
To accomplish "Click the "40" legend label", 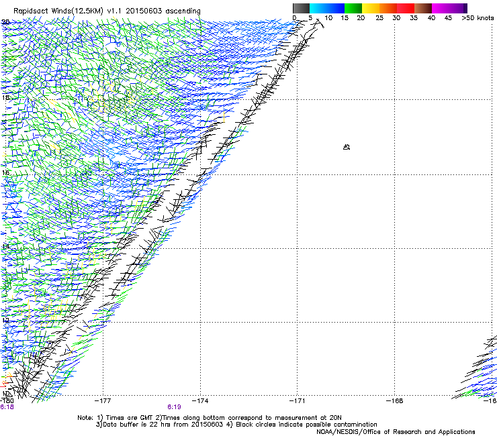I will pyautogui.click(x=431, y=18).
